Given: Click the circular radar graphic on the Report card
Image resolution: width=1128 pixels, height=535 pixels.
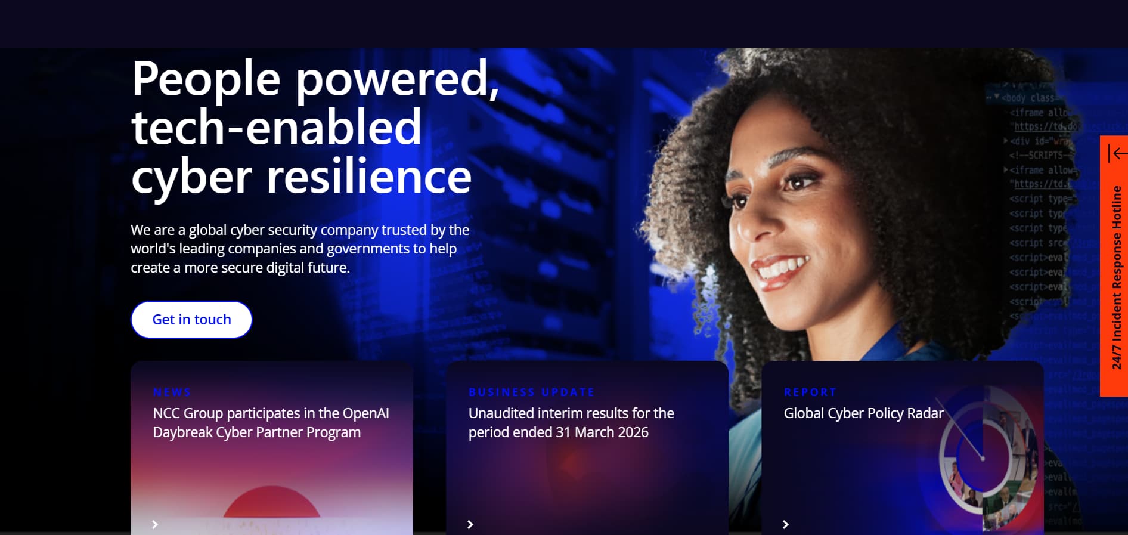Looking at the screenshot, I should tap(984, 458).
